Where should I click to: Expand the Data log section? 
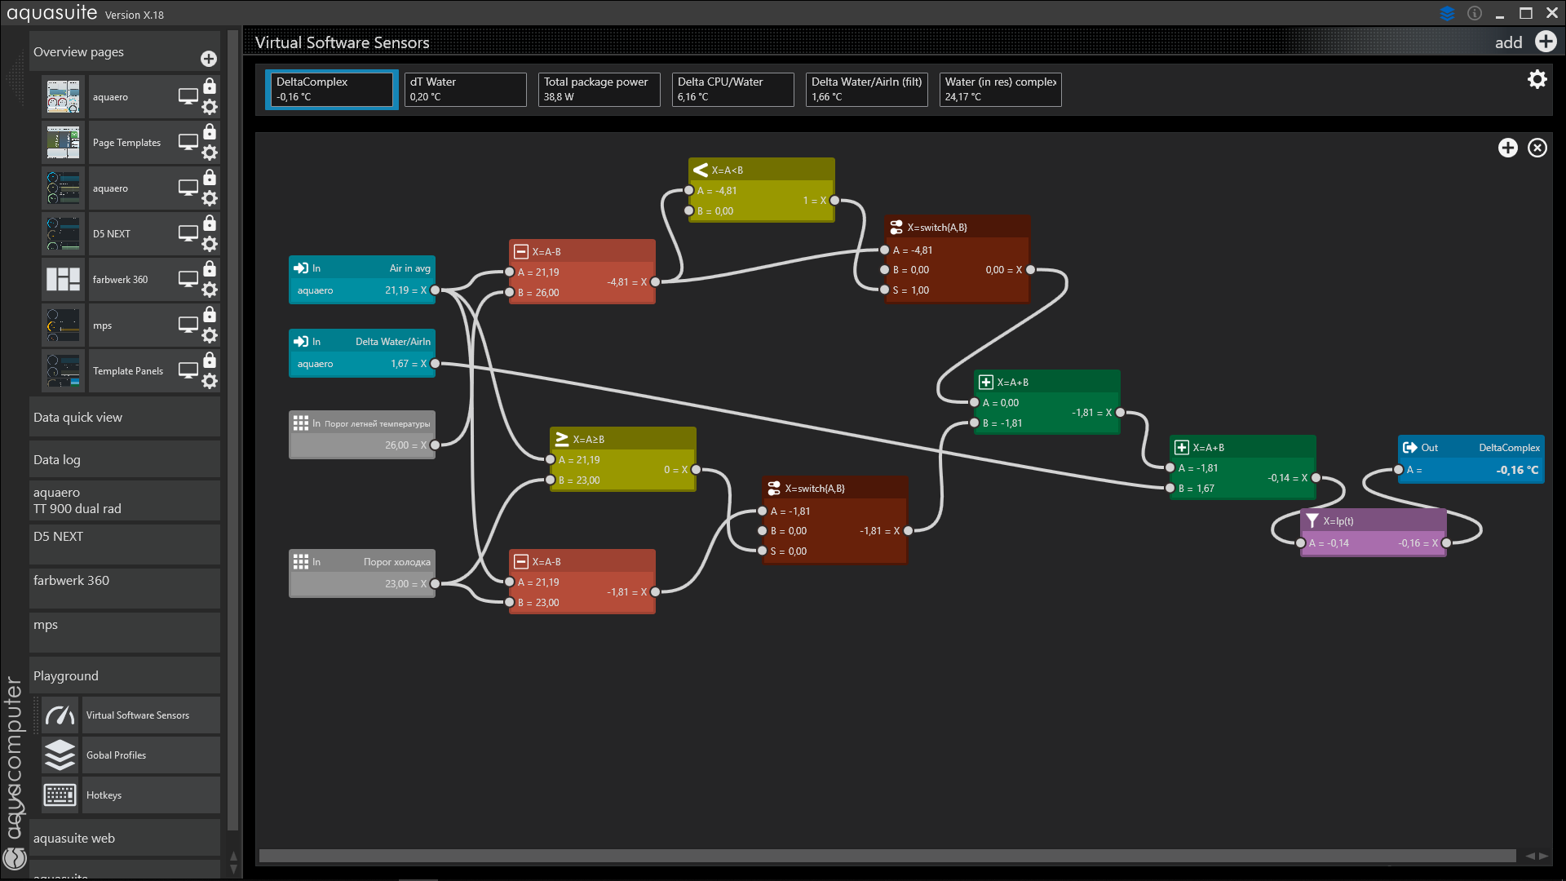coord(124,460)
